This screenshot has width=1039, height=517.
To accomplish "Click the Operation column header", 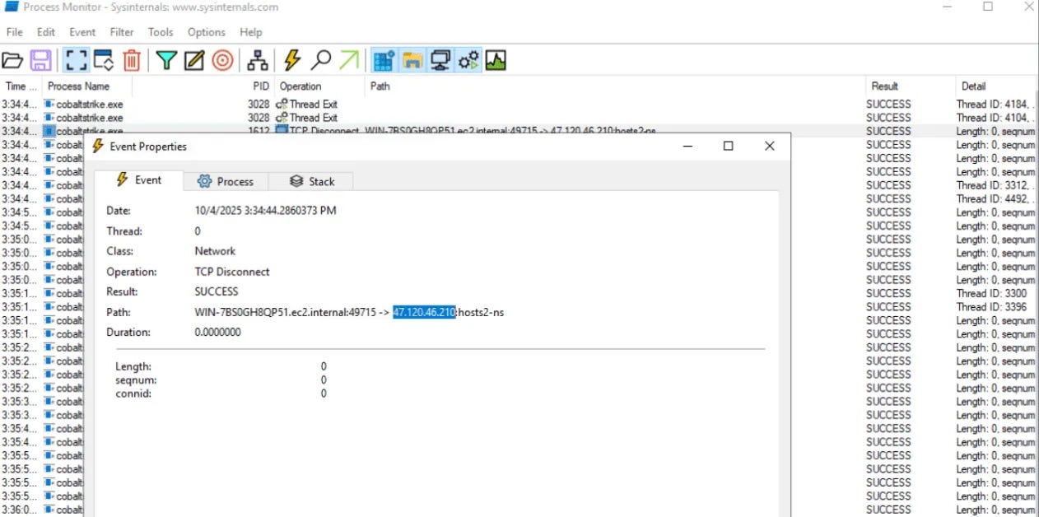I will coord(319,86).
